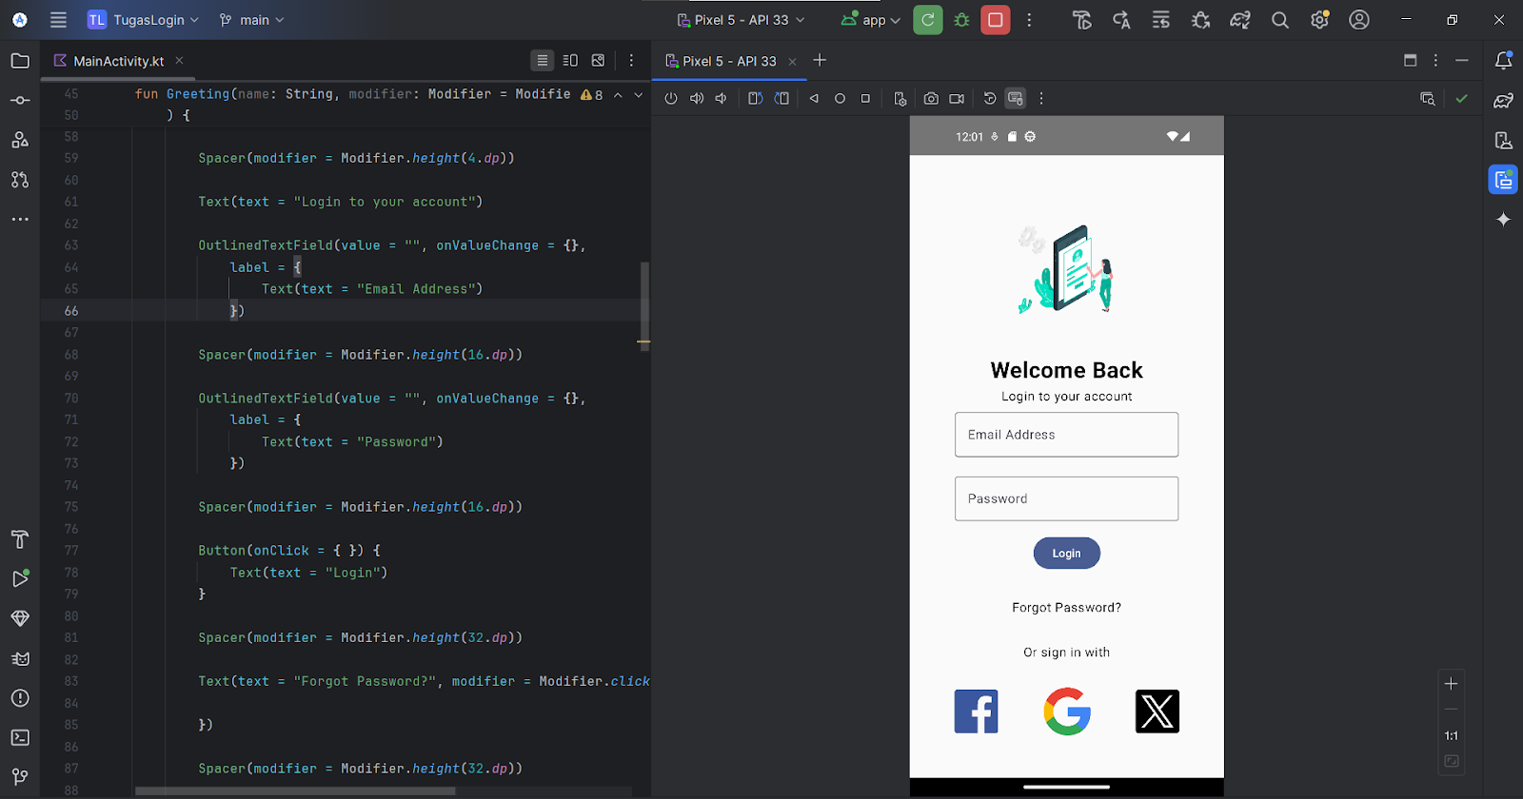Open Pixel 5 - API 33 device selector

(x=741, y=20)
